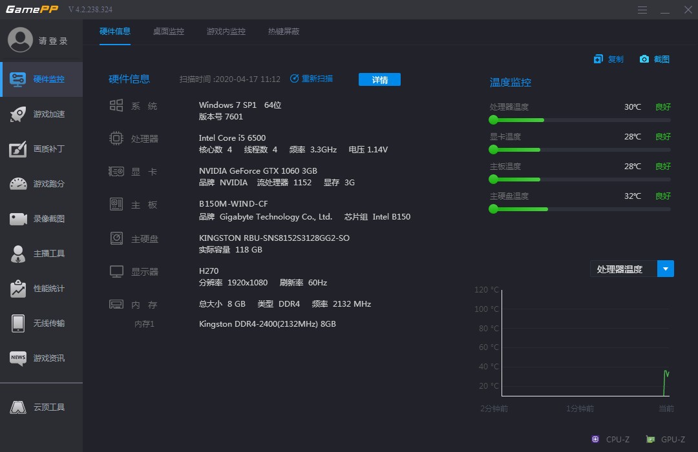
Task: Open the 游戏内监控 tab
Action: pyautogui.click(x=226, y=32)
